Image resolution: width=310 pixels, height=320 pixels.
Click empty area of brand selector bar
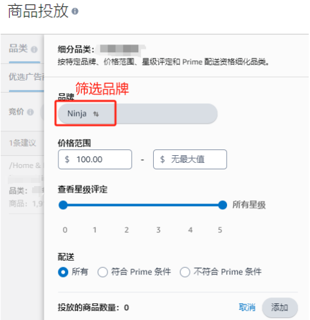click(x=166, y=113)
